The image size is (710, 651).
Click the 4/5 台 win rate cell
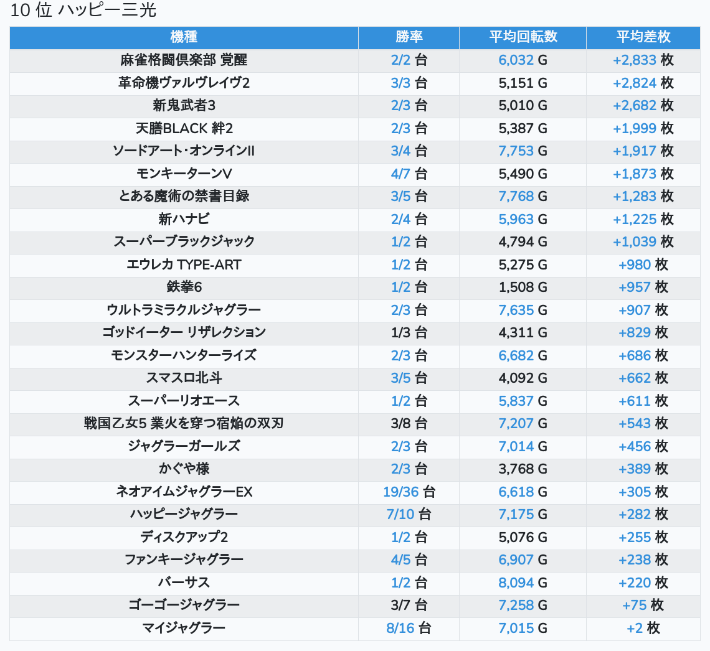click(409, 560)
